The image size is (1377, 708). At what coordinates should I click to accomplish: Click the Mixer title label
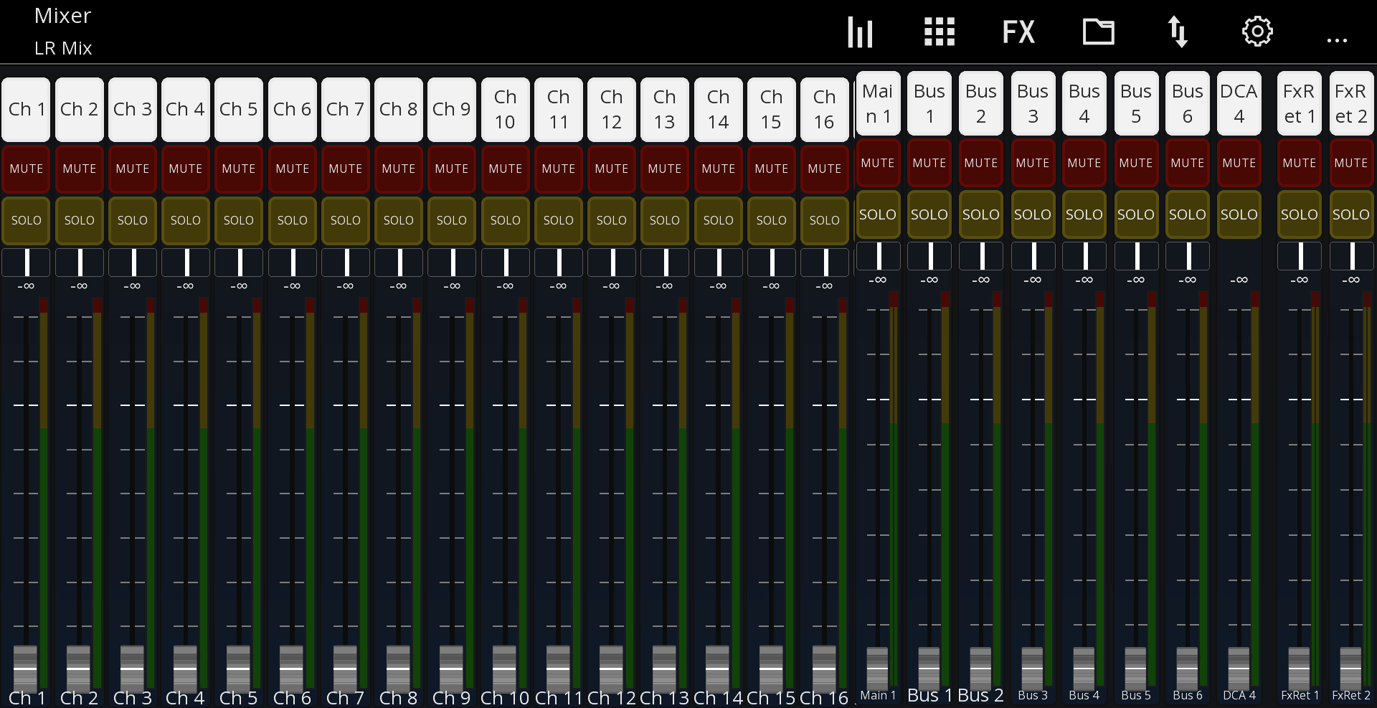[62, 15]
